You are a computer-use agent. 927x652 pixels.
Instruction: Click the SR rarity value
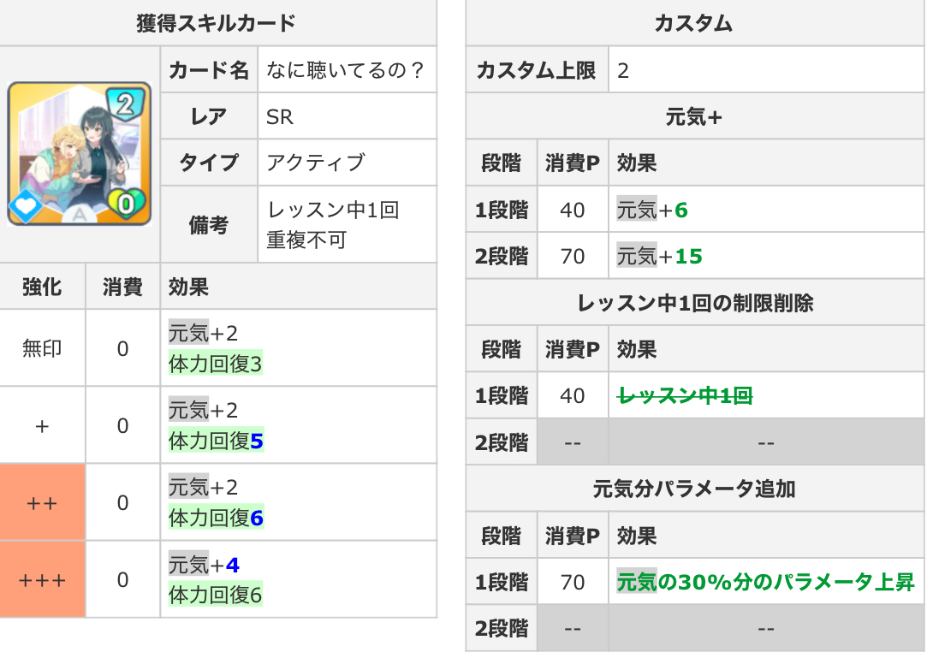(280, 116)
